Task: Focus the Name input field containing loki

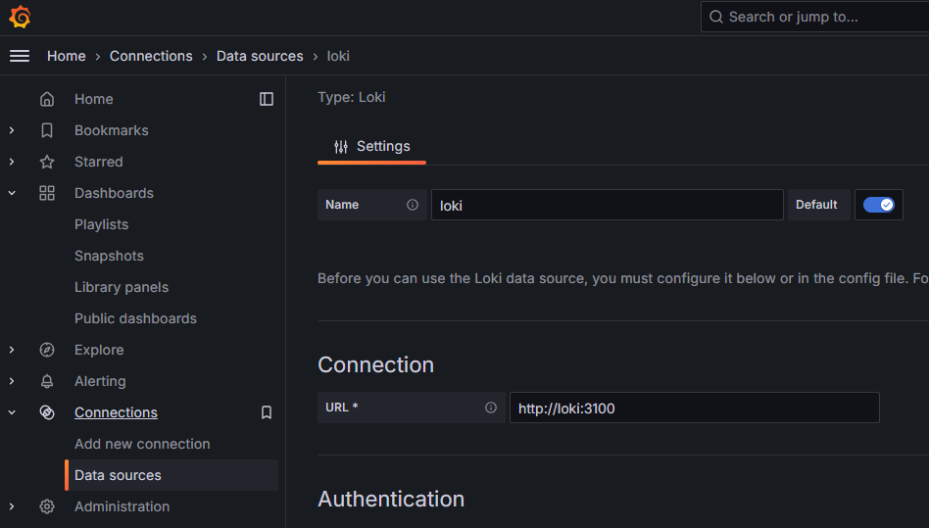Action: 608,205
